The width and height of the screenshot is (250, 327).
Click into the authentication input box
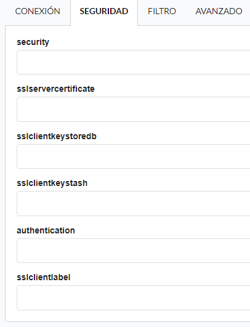point(134,251)
